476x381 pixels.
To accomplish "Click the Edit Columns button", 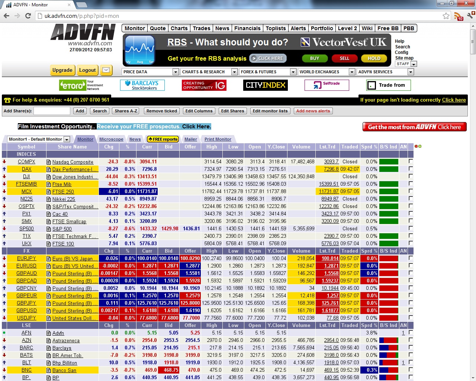I will click(x=199, y=111).
